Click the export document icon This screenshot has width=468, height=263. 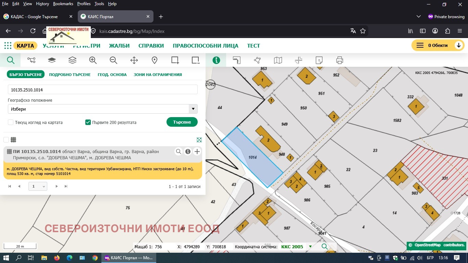[x=319, y=60]
